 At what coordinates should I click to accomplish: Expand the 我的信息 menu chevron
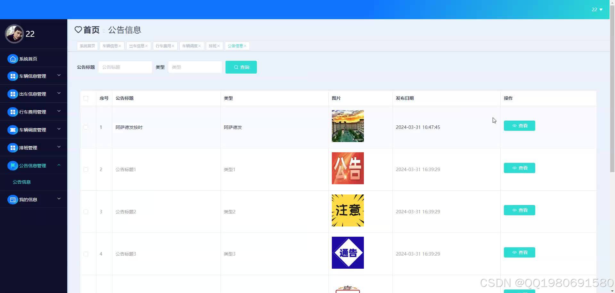59,199
